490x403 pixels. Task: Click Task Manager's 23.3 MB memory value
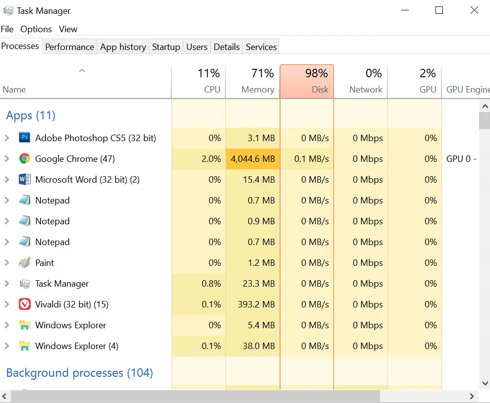coord(259,284)
